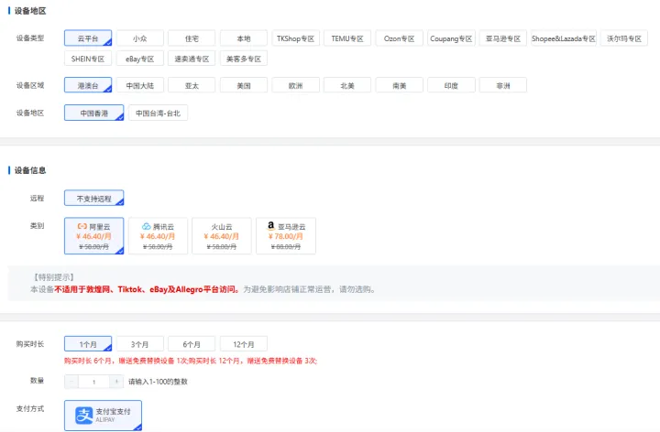
Task: Select 1个月 purchase duration
Action: [x=88, y=344]
